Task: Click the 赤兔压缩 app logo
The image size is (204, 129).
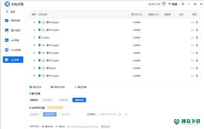Action: pyautogui.click(x=7, y=4)
